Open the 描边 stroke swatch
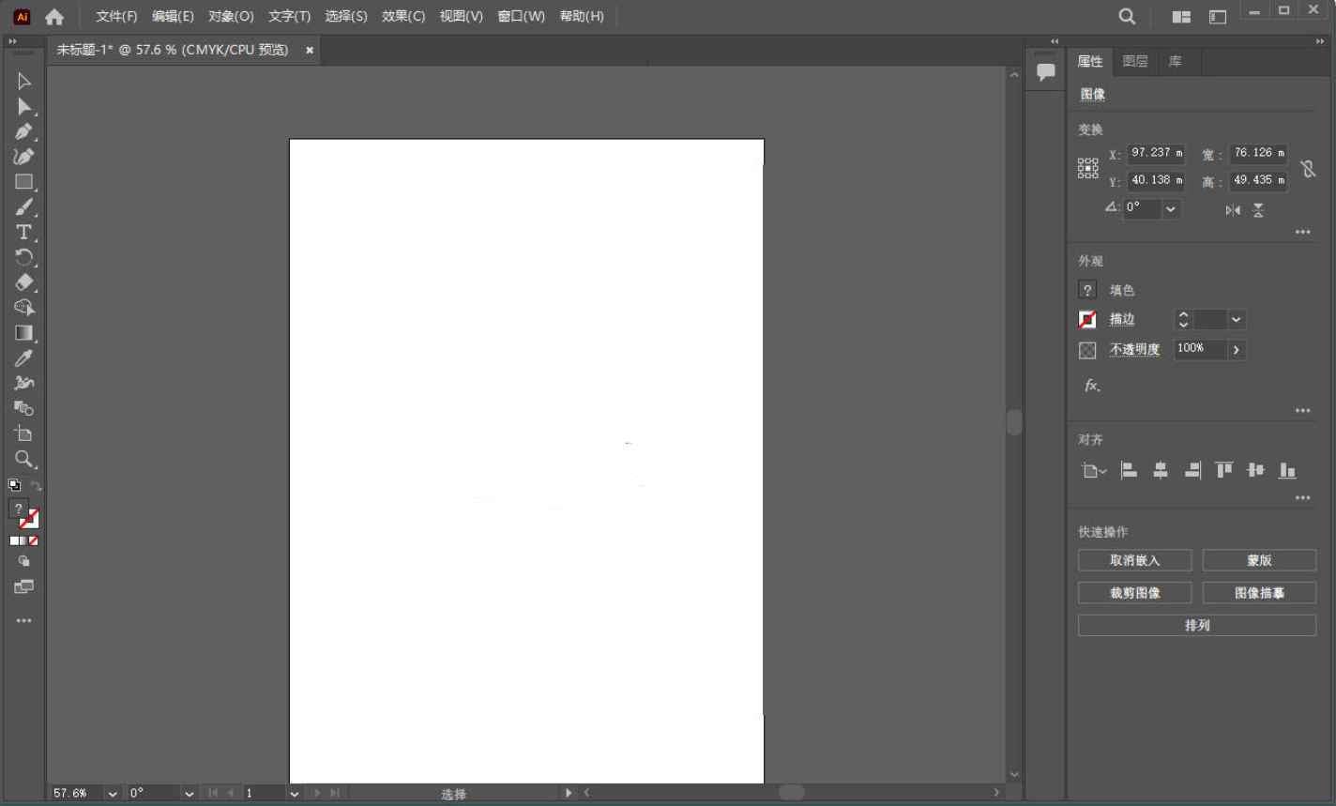 coord(1087,320)
